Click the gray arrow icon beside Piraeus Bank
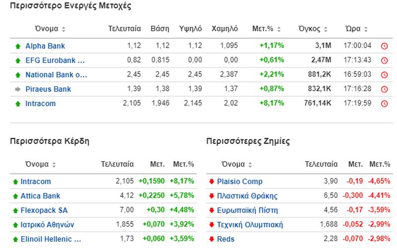The height and width of the screenshot is (250, 397). [x=18, y=89]
